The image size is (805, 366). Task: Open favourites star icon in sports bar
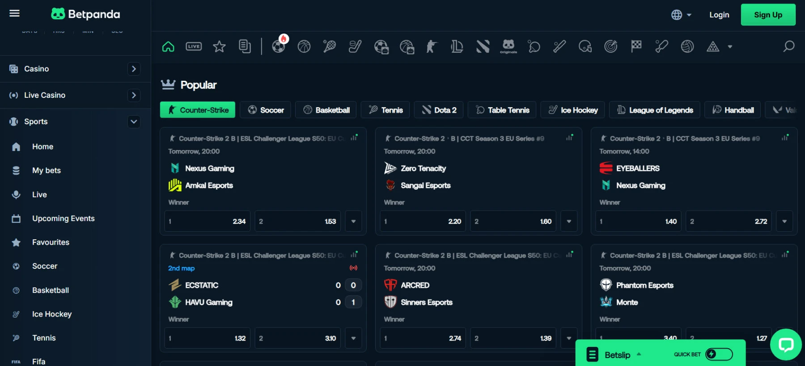click(x=219, y=46)
